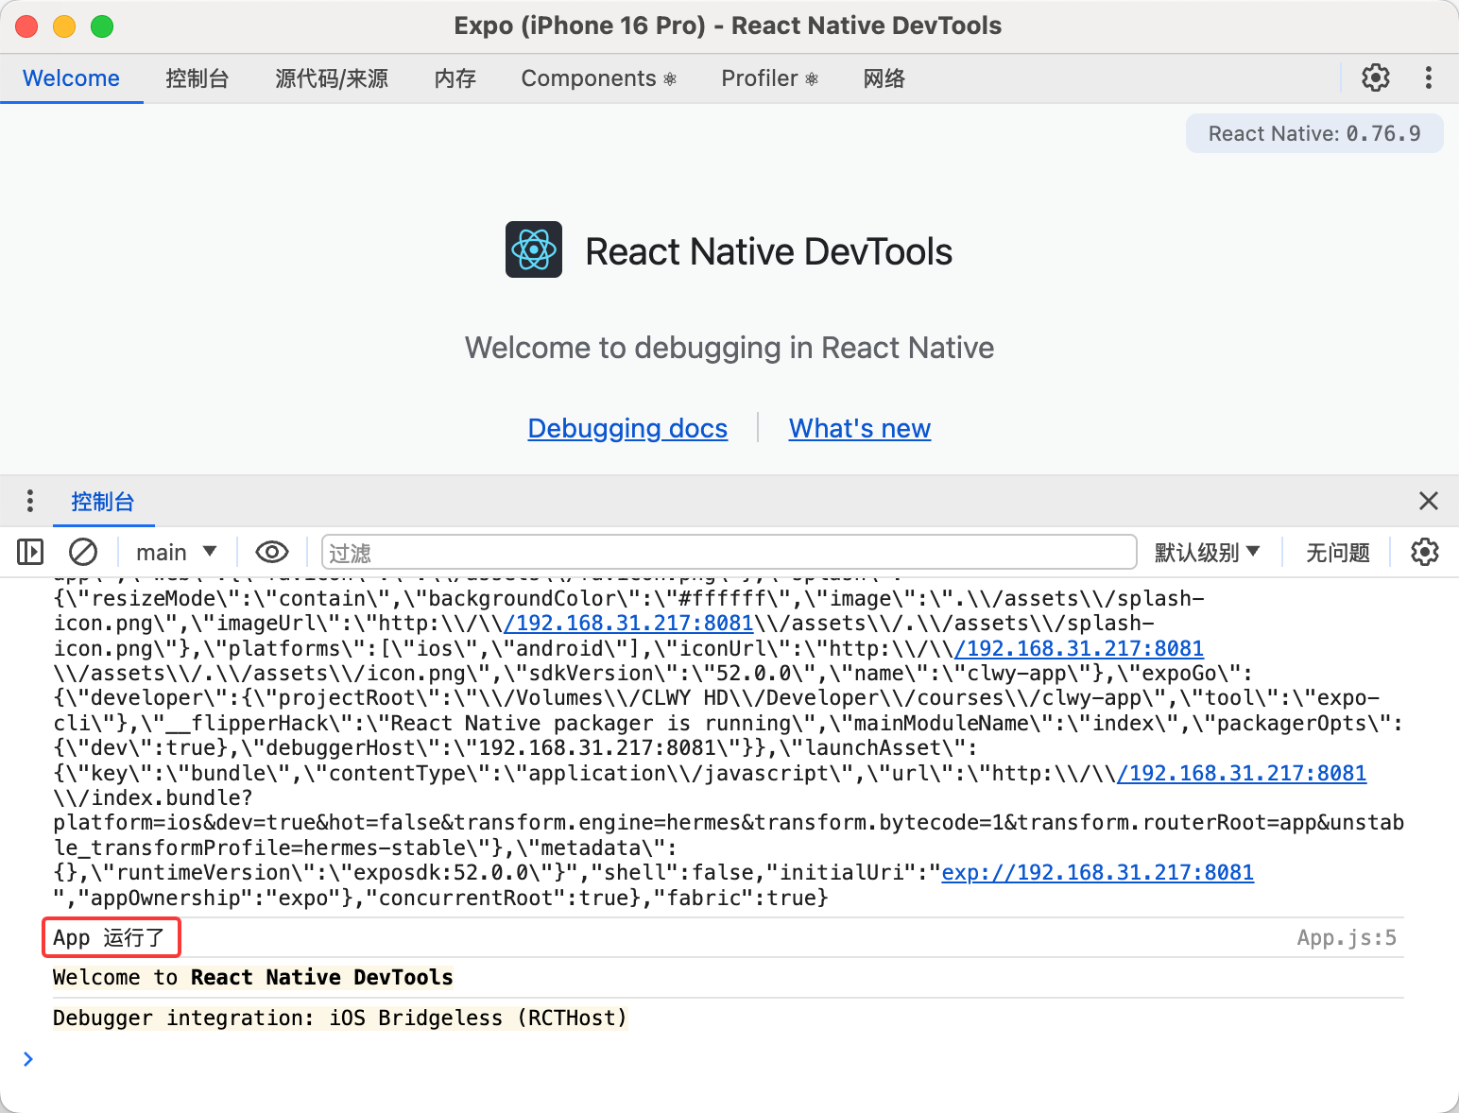Toggle the console sidebar panel icon

click(x=30, y=552)
